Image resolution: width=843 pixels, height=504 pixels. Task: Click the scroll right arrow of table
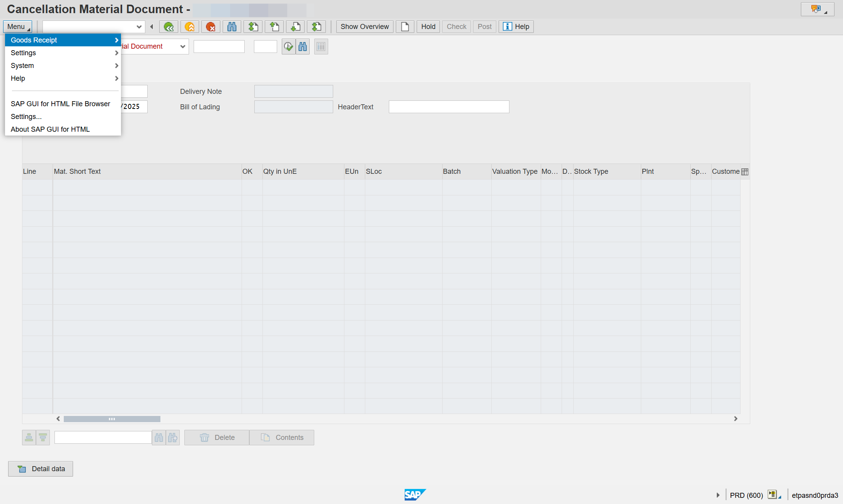(736, 419)
